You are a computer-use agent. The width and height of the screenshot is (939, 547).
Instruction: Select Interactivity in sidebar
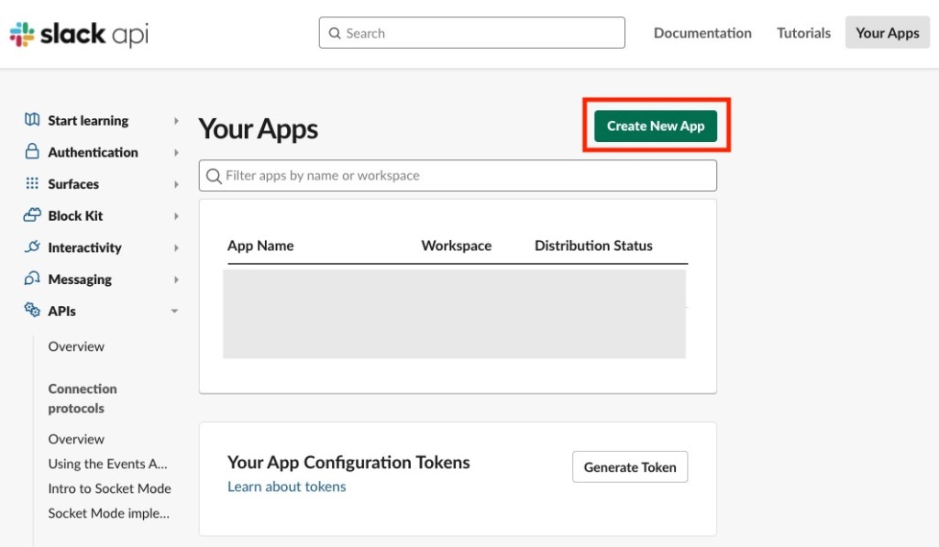pyautogui.click(x=84, y=247)
